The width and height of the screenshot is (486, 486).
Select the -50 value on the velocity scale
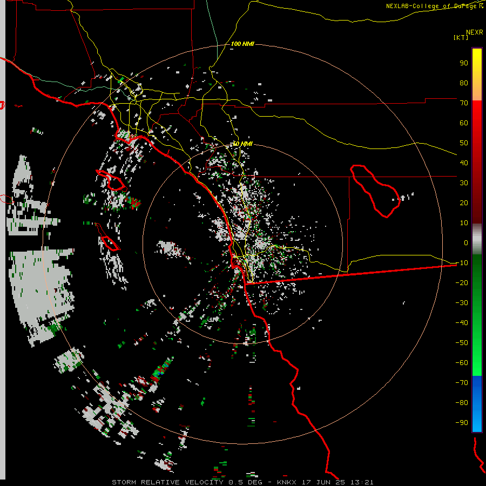[462, 343]
